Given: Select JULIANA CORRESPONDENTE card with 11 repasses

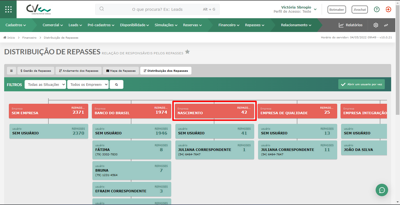Looking at the screenshot, I should click(298, 150).
